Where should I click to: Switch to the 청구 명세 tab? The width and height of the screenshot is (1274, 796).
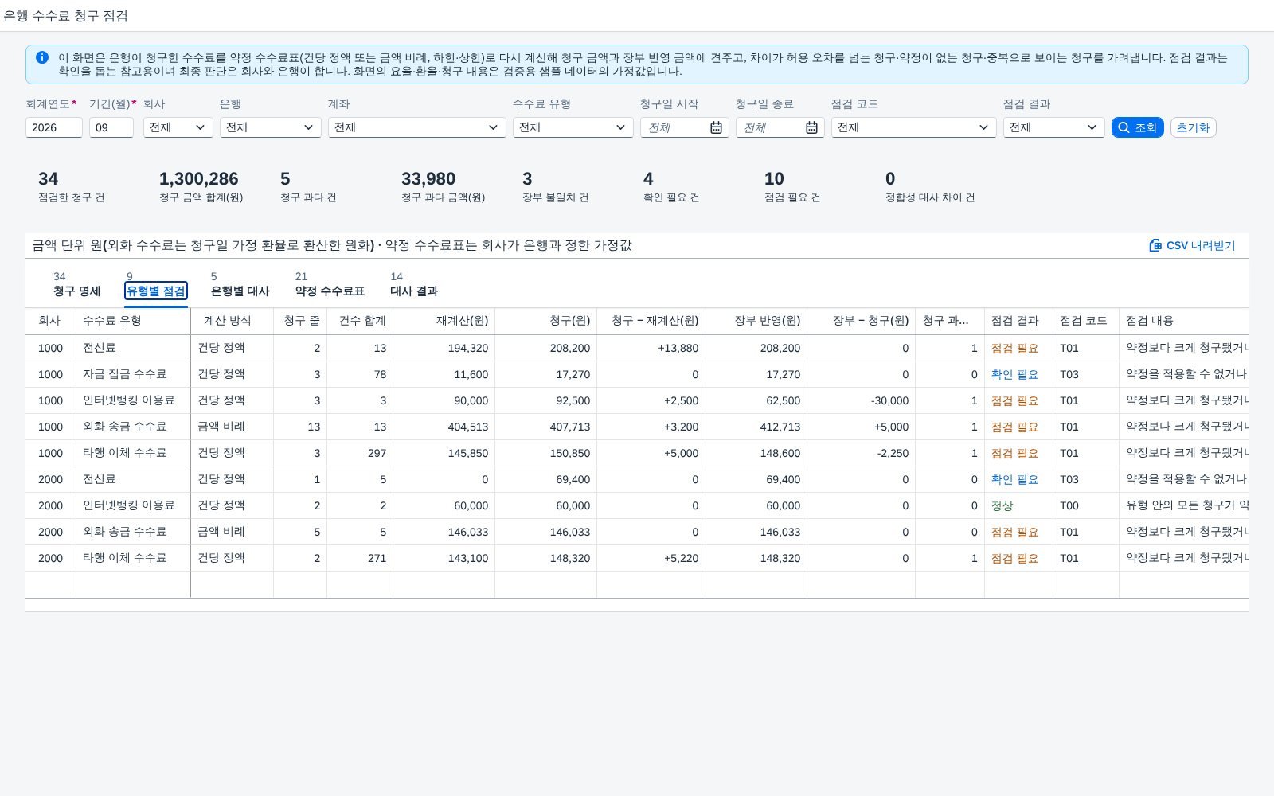click(77, 291)
